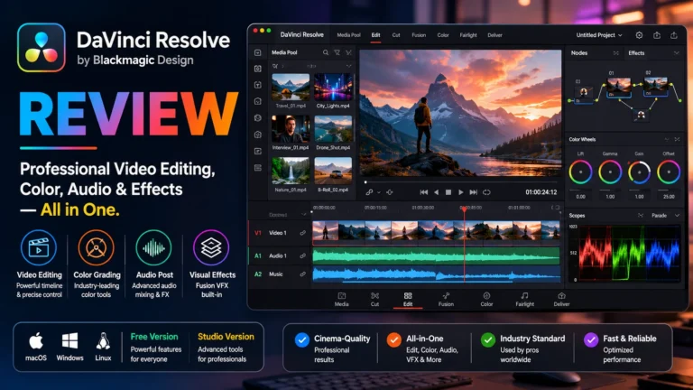Viewport: 693px width, 390px height.
Task: Select the A1 track destination label
Action: (258, 255)
